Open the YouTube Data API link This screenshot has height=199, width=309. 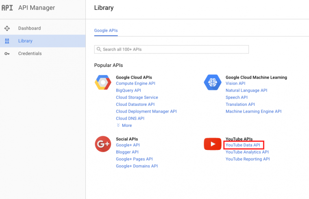[x=243, y=145]
